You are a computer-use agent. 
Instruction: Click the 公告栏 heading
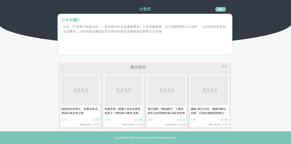point(145,9)
